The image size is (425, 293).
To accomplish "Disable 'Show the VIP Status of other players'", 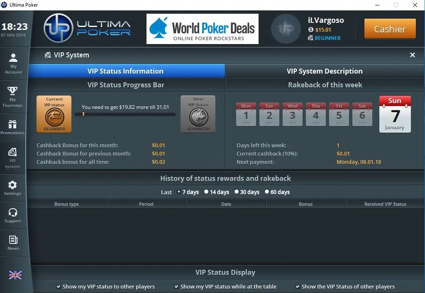I will pyautogui.click(x=298, y=286).
